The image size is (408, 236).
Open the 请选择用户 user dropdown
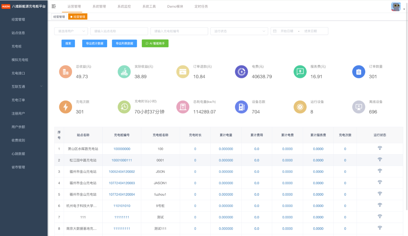point(71,31)
